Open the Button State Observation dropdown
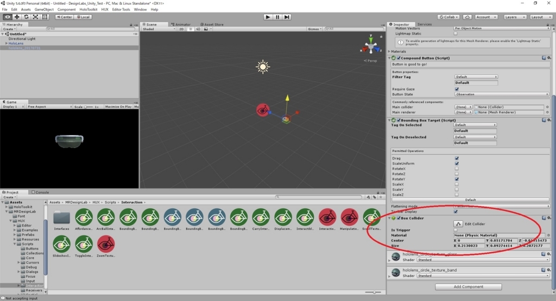Viewport: 556px width, 301px height. 502,94
